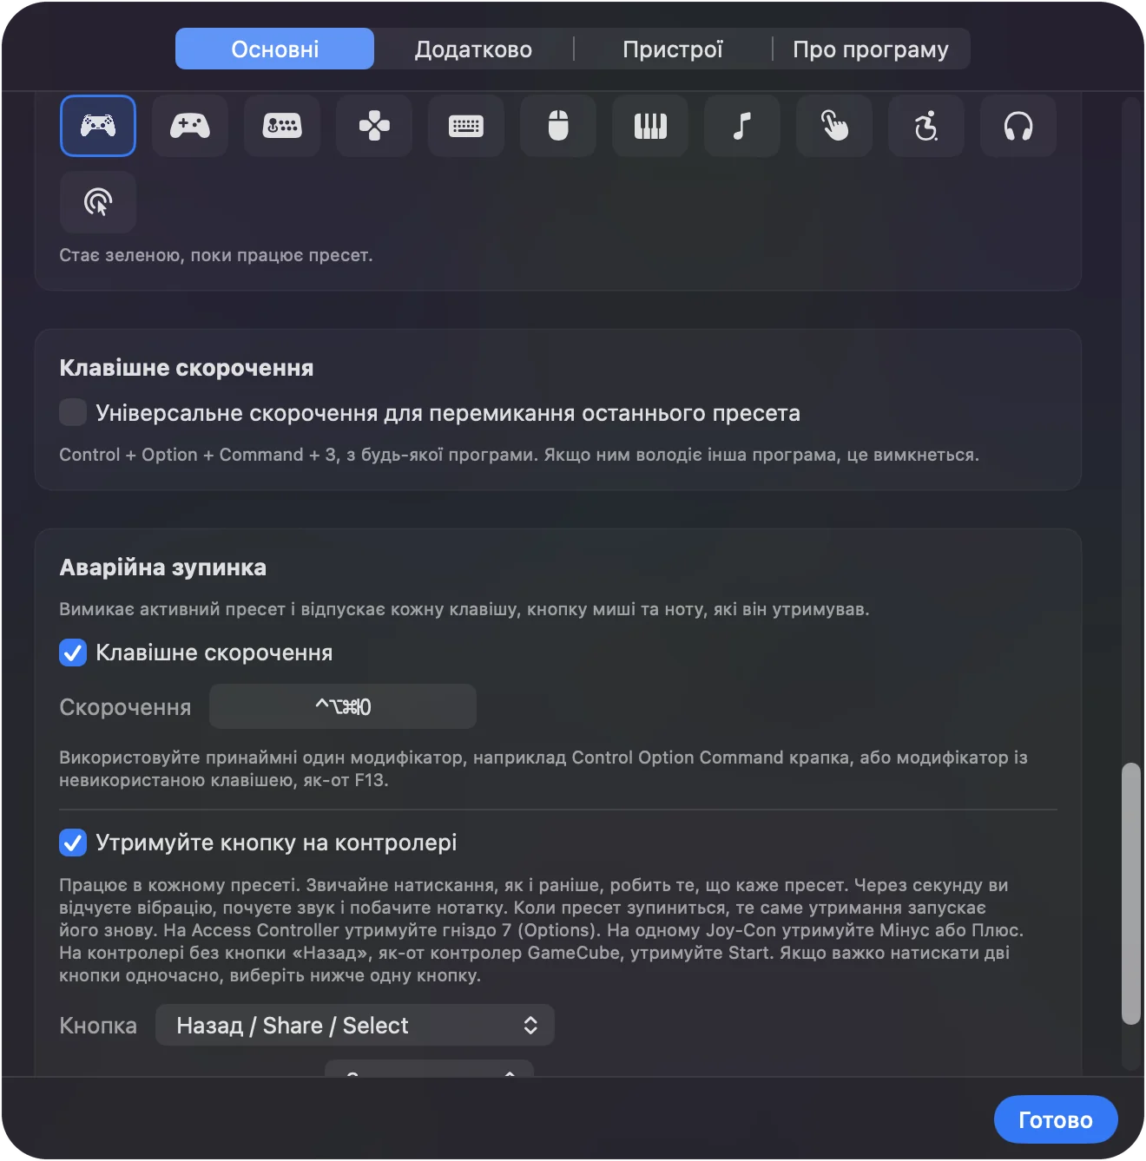This screenshot has height=1161, width=1146.
Task: Show the "Про програму" tab
Action: [871, 49]
